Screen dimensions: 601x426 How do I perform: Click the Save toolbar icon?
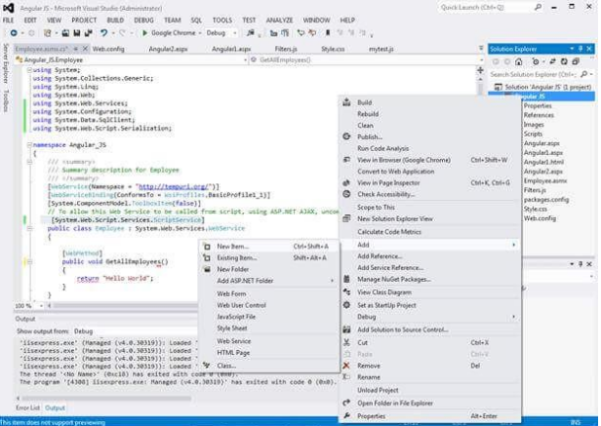click(x=77, y=33)
